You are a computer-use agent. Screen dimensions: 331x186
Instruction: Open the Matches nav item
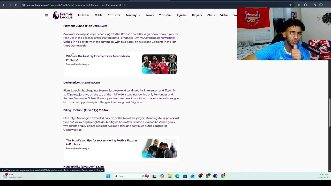click(84, 15)
